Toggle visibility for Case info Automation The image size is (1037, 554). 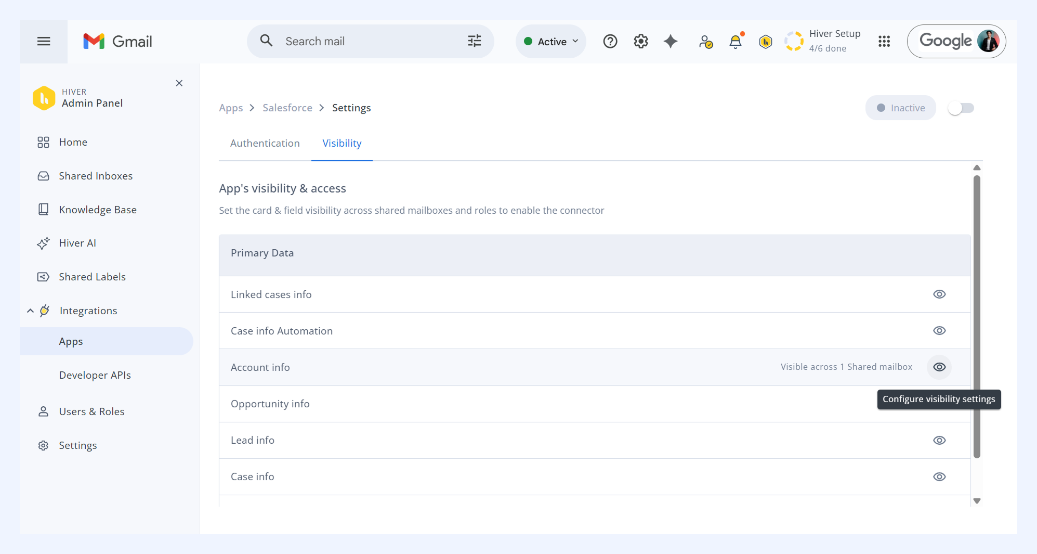[x=939, y=331]
